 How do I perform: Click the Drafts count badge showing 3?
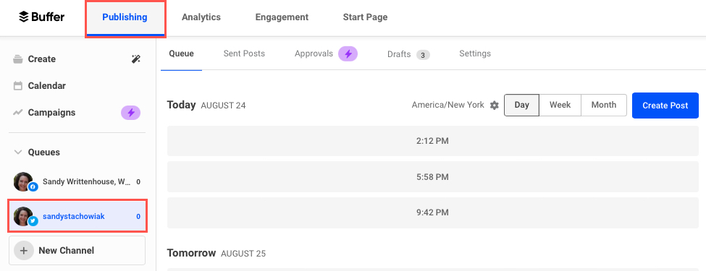coord(423,55)
